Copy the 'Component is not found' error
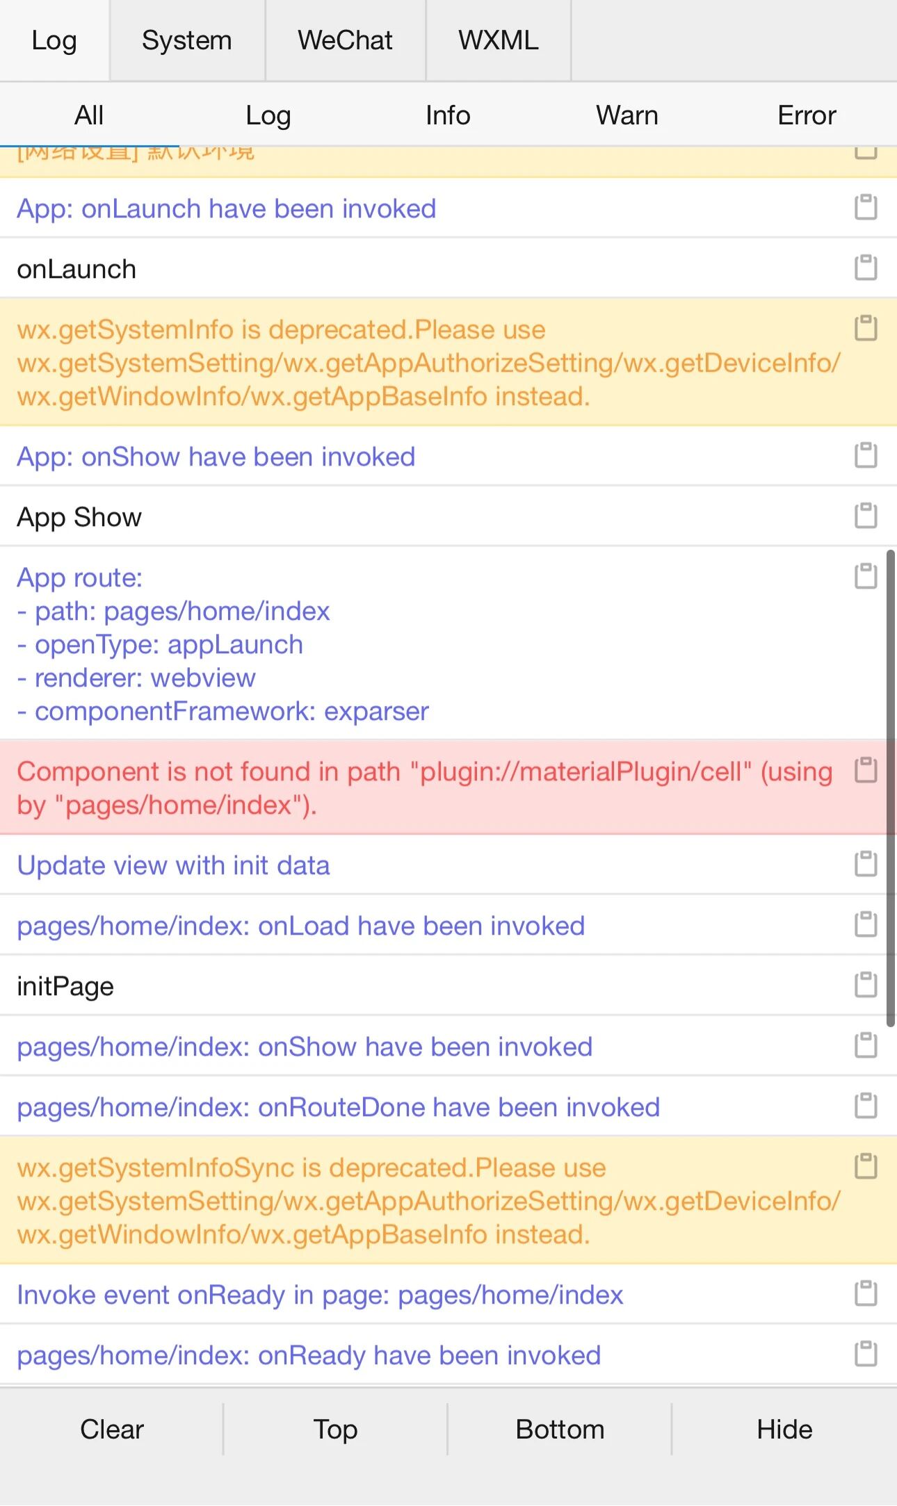This screenshot has width=897, height=1506. point(866,770)
